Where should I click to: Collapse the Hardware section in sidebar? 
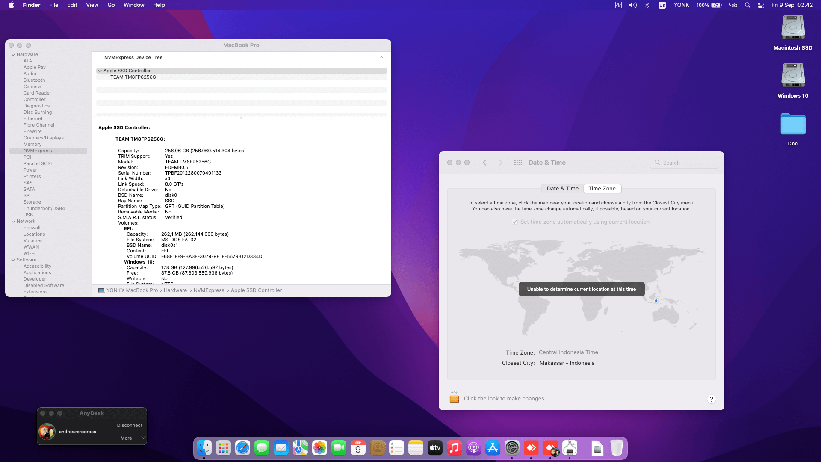tap(13, 55)
